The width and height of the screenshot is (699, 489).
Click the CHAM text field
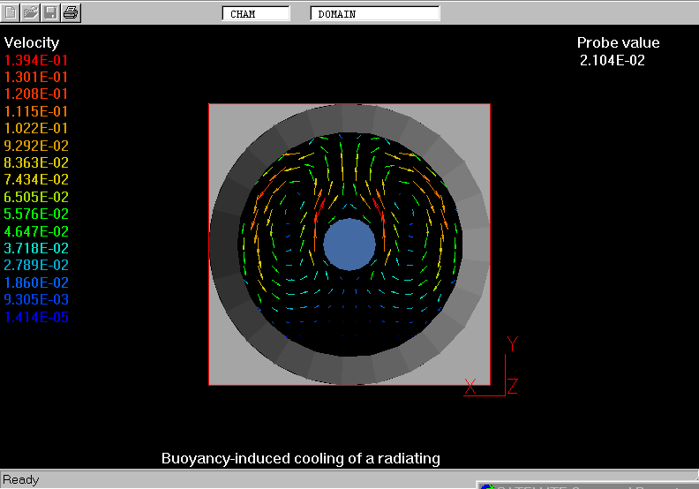[255, 13]
